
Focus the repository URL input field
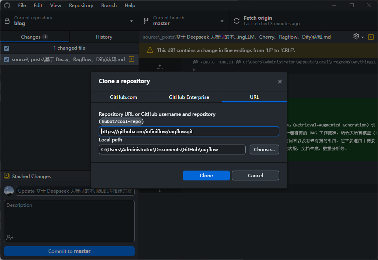click(x=189, y=132)
